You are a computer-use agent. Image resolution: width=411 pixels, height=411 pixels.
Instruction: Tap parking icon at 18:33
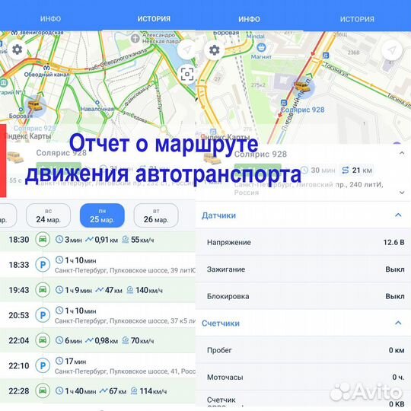(x=43, y=265)
